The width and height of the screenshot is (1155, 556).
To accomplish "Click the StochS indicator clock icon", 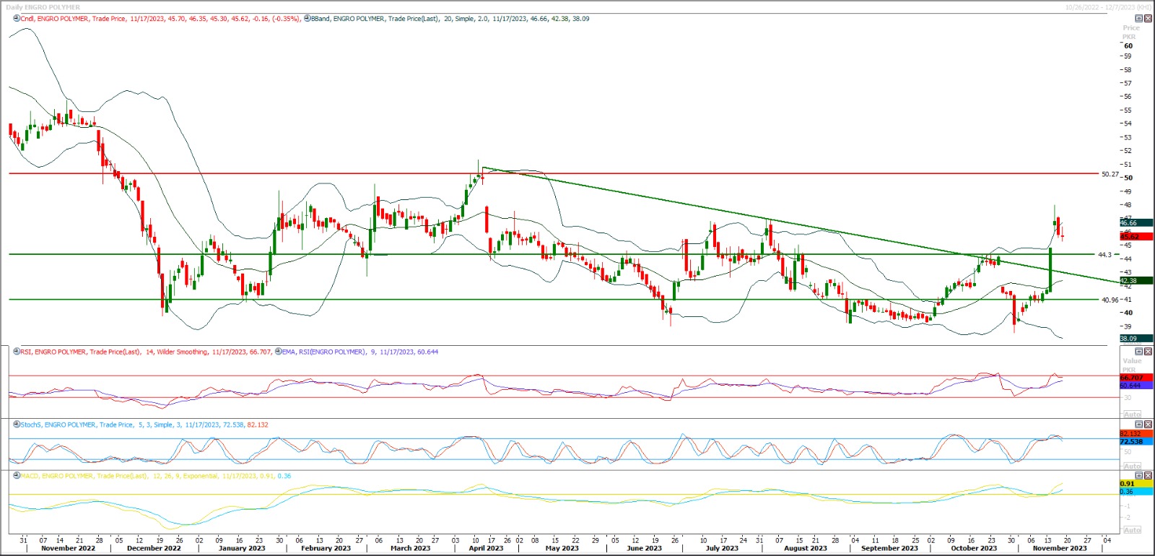I will pos(17,425).
